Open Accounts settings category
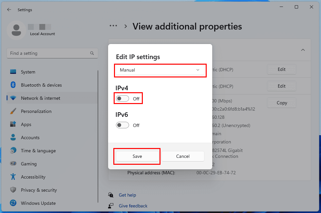The width and height of the screenshot is (321, 213). [52, 138]
